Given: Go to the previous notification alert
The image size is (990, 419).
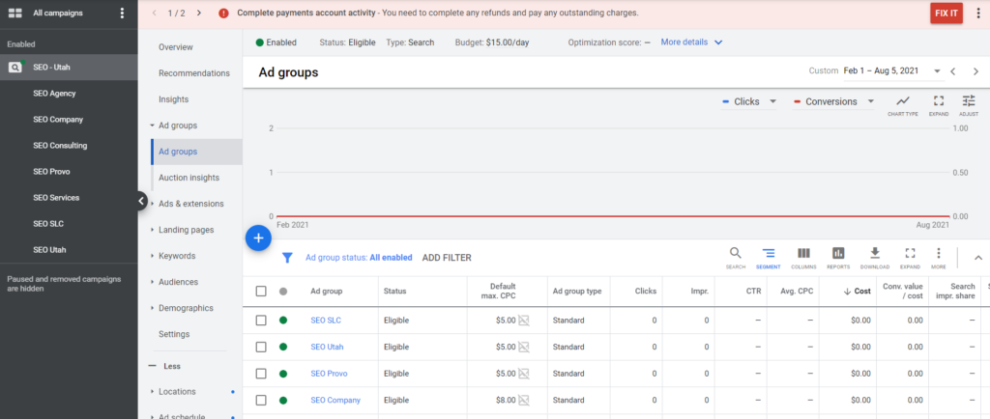Looking at the screenshot, I should [154, 13].
